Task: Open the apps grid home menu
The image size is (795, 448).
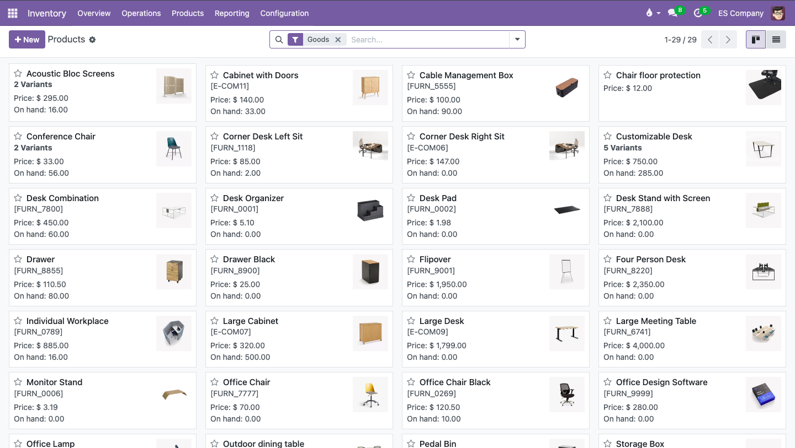Action: click(x=12, y=13)
